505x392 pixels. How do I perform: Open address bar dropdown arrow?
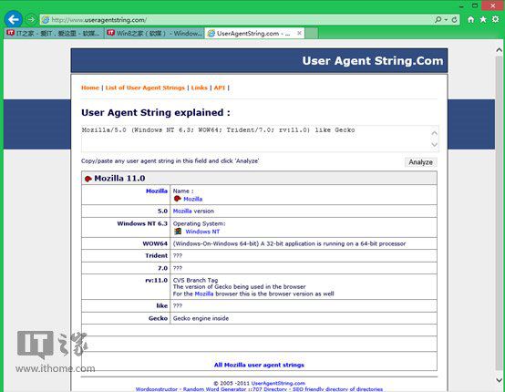click(x=446, y=20)
